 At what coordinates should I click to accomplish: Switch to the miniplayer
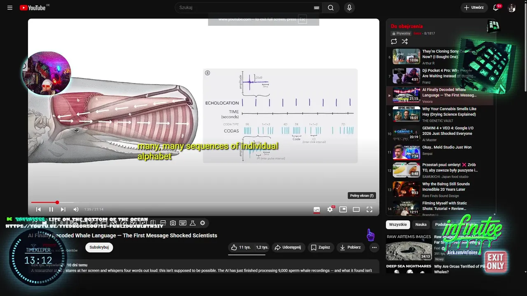(x=343, y=209)
